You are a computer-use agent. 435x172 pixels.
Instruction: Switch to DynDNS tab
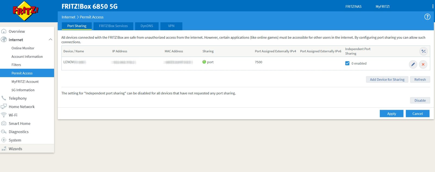(147, 26)
